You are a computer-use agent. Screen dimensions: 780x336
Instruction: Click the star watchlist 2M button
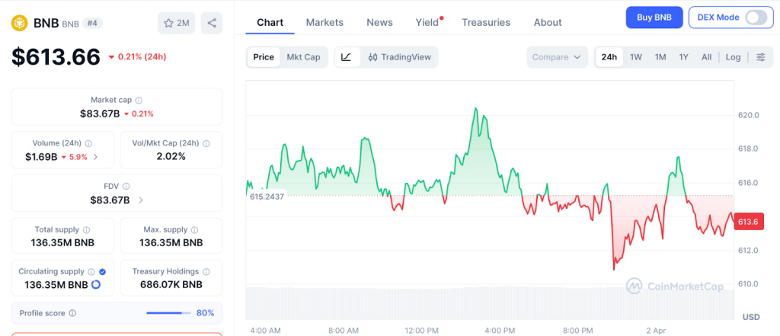click(177, 23)
